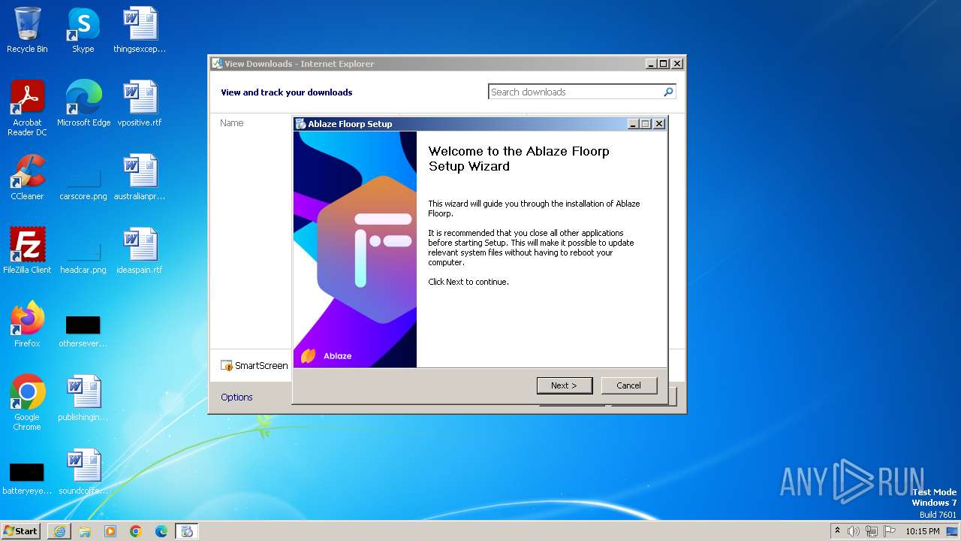Click the SmartScreen shield icon
The image size is (961, 541).
click(x=227, y=366)
